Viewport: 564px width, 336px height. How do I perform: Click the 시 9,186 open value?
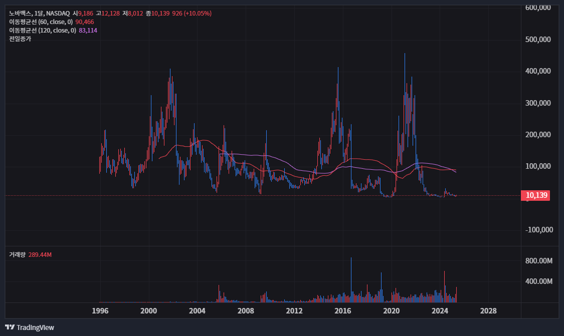(x=83, y=14)
